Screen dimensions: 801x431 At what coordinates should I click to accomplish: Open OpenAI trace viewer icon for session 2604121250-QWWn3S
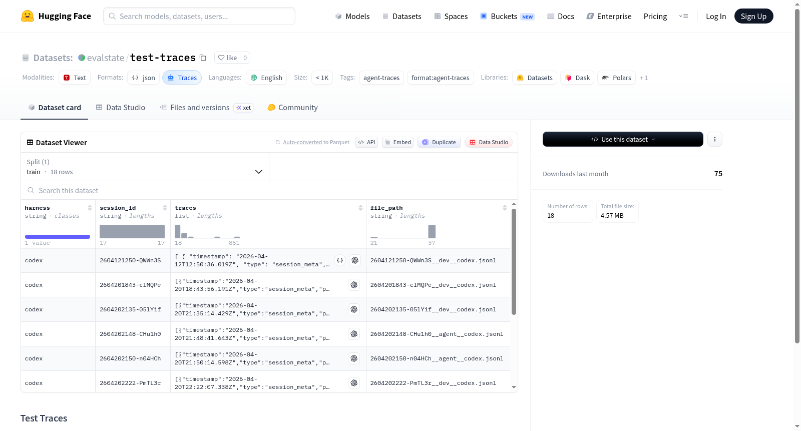click(355, 260)
